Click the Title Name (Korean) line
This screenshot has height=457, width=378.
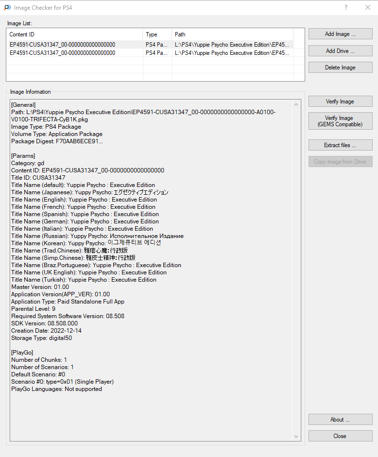point(86,243)
